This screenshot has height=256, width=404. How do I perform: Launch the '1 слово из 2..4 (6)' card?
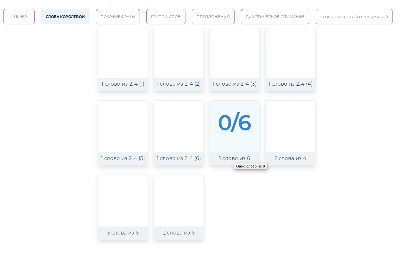(179, 133)
